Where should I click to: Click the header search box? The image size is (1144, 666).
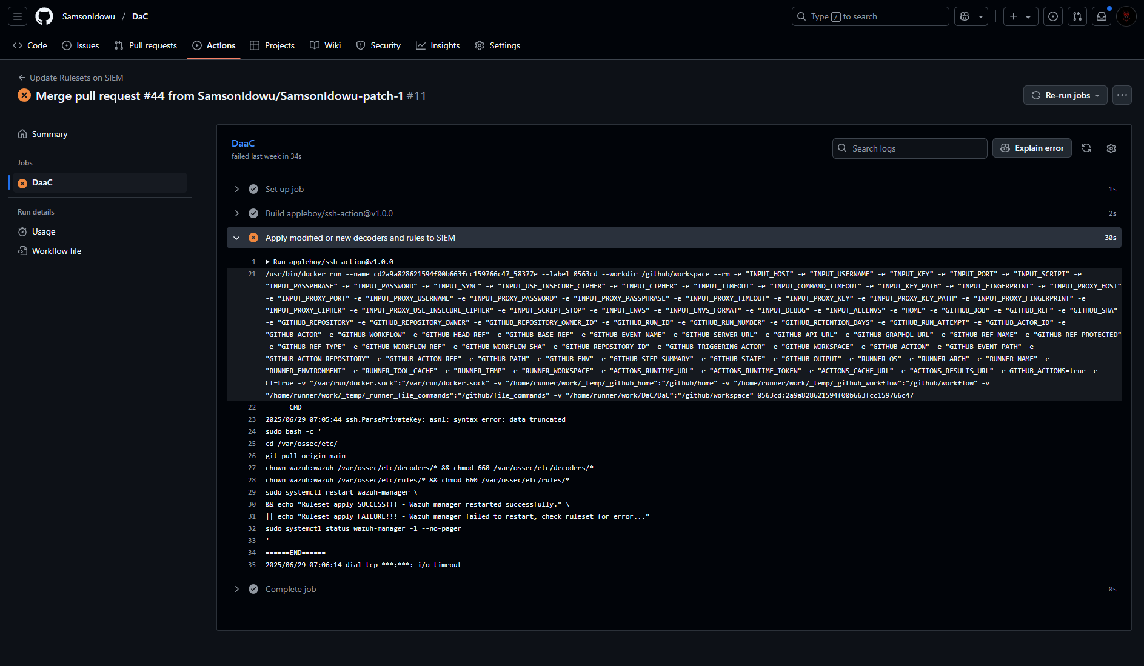(x=870, y=16)
